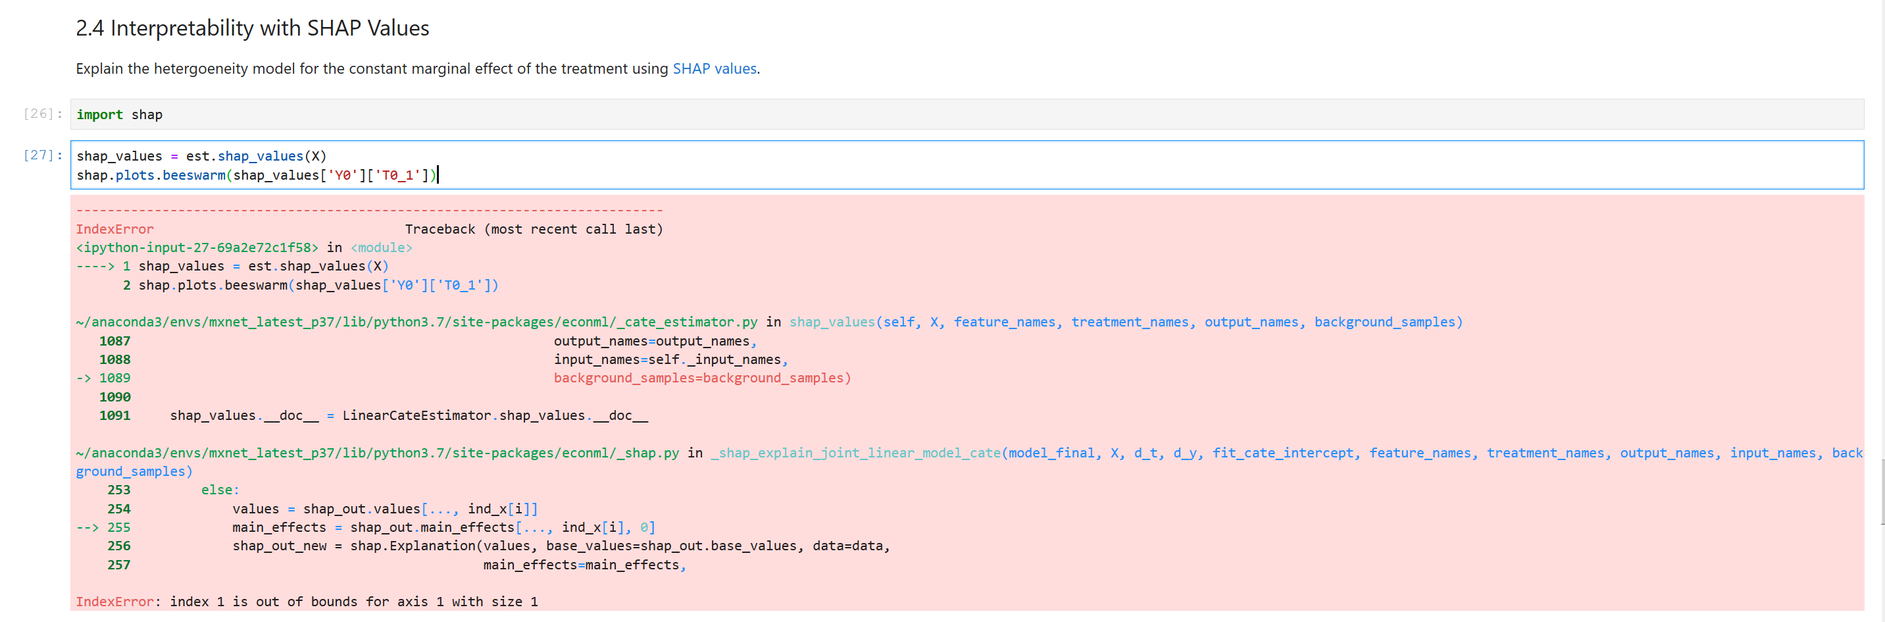Click the IndexError traceback header
This screenshot has width=1885, height=622.
[114, 228]
